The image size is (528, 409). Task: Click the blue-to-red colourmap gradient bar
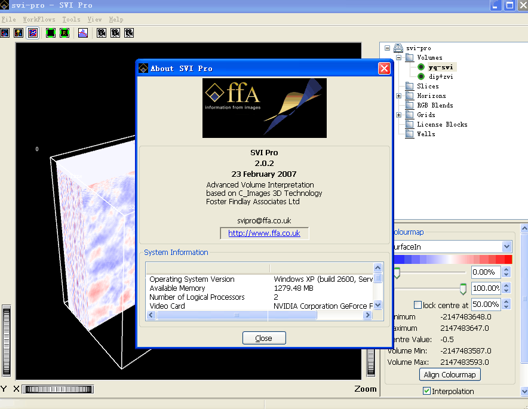(453, 259)
